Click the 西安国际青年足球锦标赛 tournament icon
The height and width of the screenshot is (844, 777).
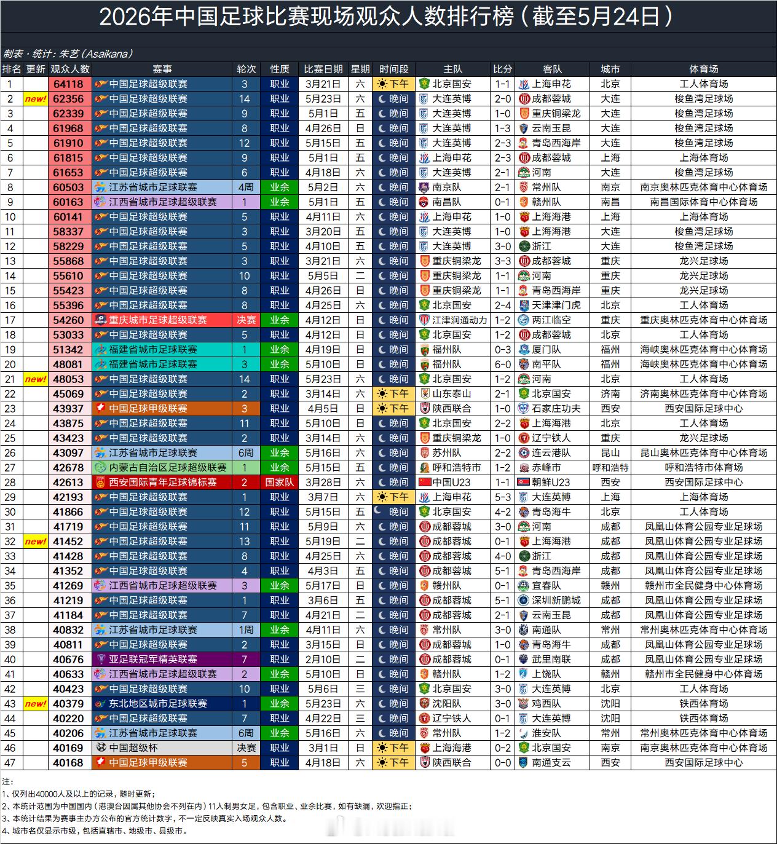point(101,483)
